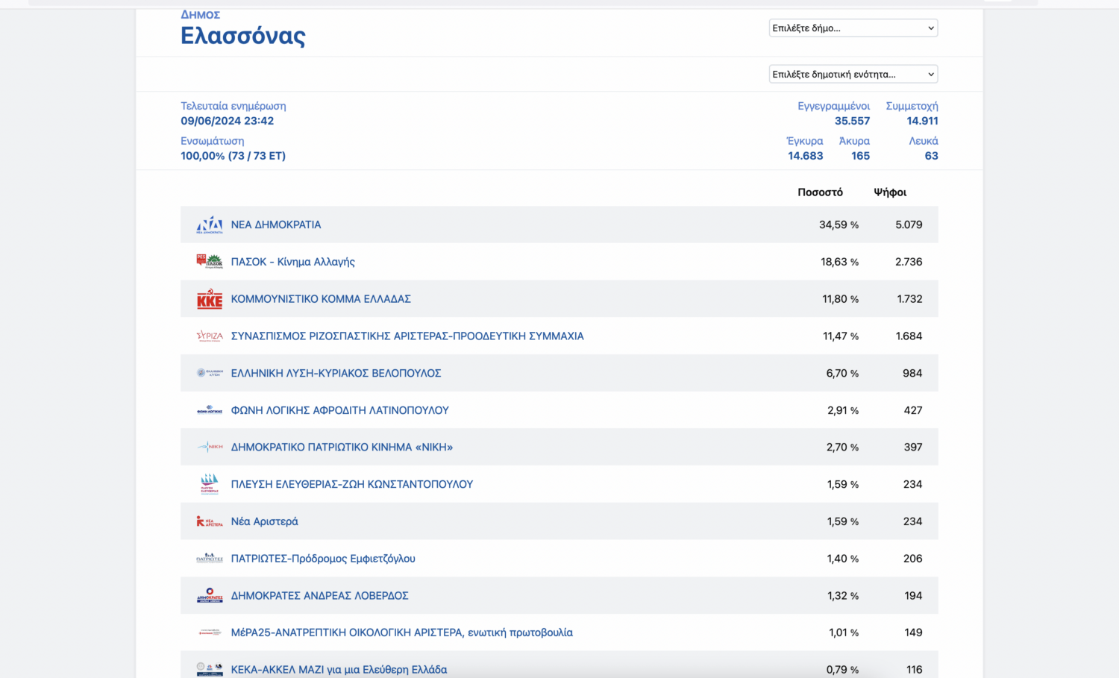Open ΠΛΕΥΣΗ ΕΛΕΥΘΕΡΙΑΣ-ΖΩΗ ΚΩΝΣΤΑΝΤΟΠΟΥΛΟΥ link
Screen dimensions: 1119x678
click(352, 484)
